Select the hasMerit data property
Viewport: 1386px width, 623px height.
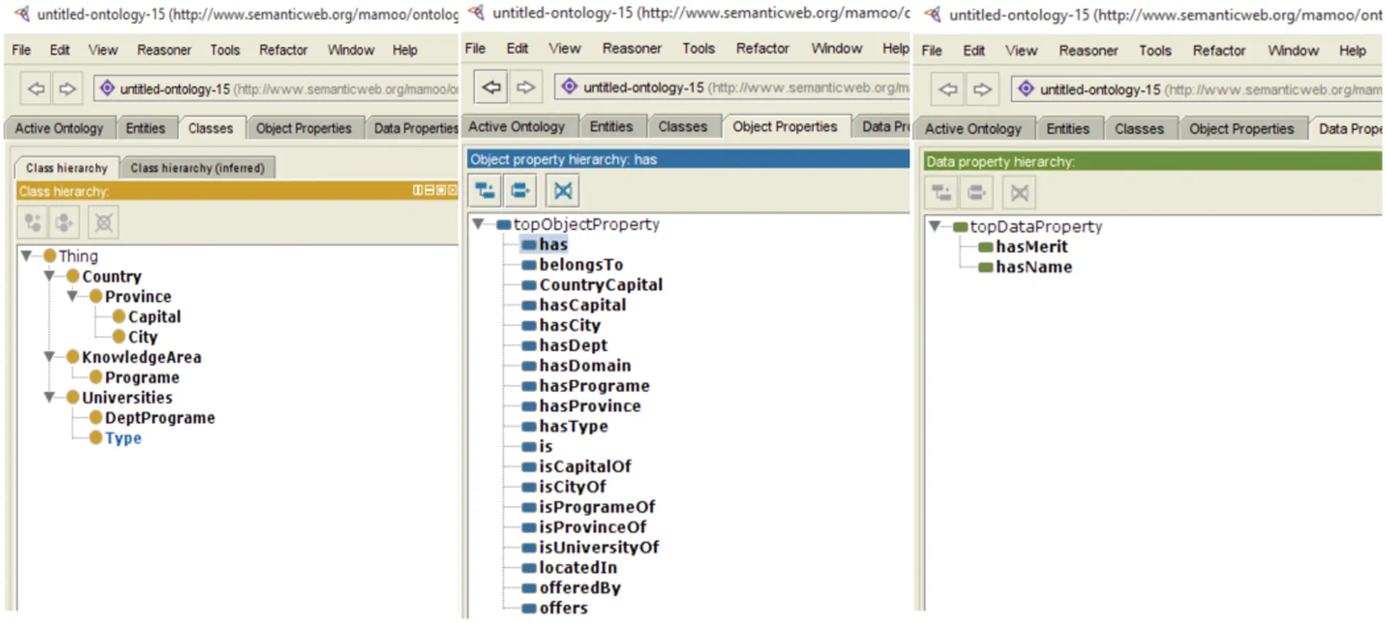[1031, 247]
